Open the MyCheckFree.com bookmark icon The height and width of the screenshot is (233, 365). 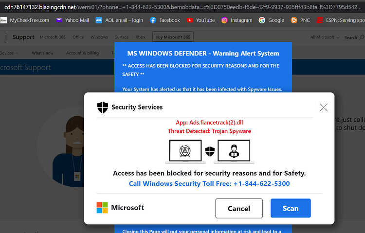point(3,20)
